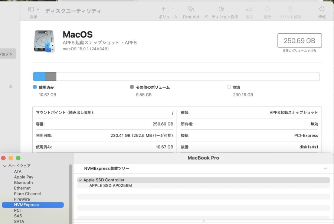Click the gray other volumes segment of storage bar
Viewport: 334px width, 224px height.
(x=51, y=76)
